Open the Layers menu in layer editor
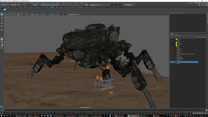 [172, 35]
